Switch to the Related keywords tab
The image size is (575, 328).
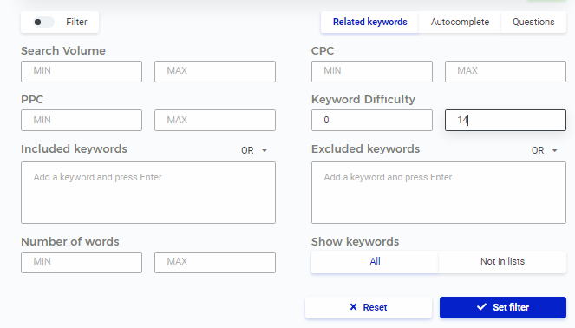coord(369,22)
